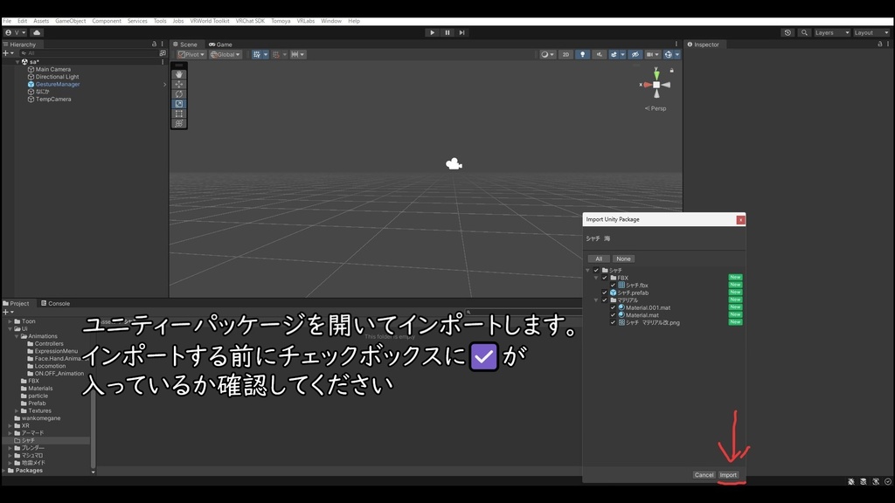Uncheck Material.001.mat in the package dialog
Viewport: 895px width, 503px height.
(x=613, y=307)
